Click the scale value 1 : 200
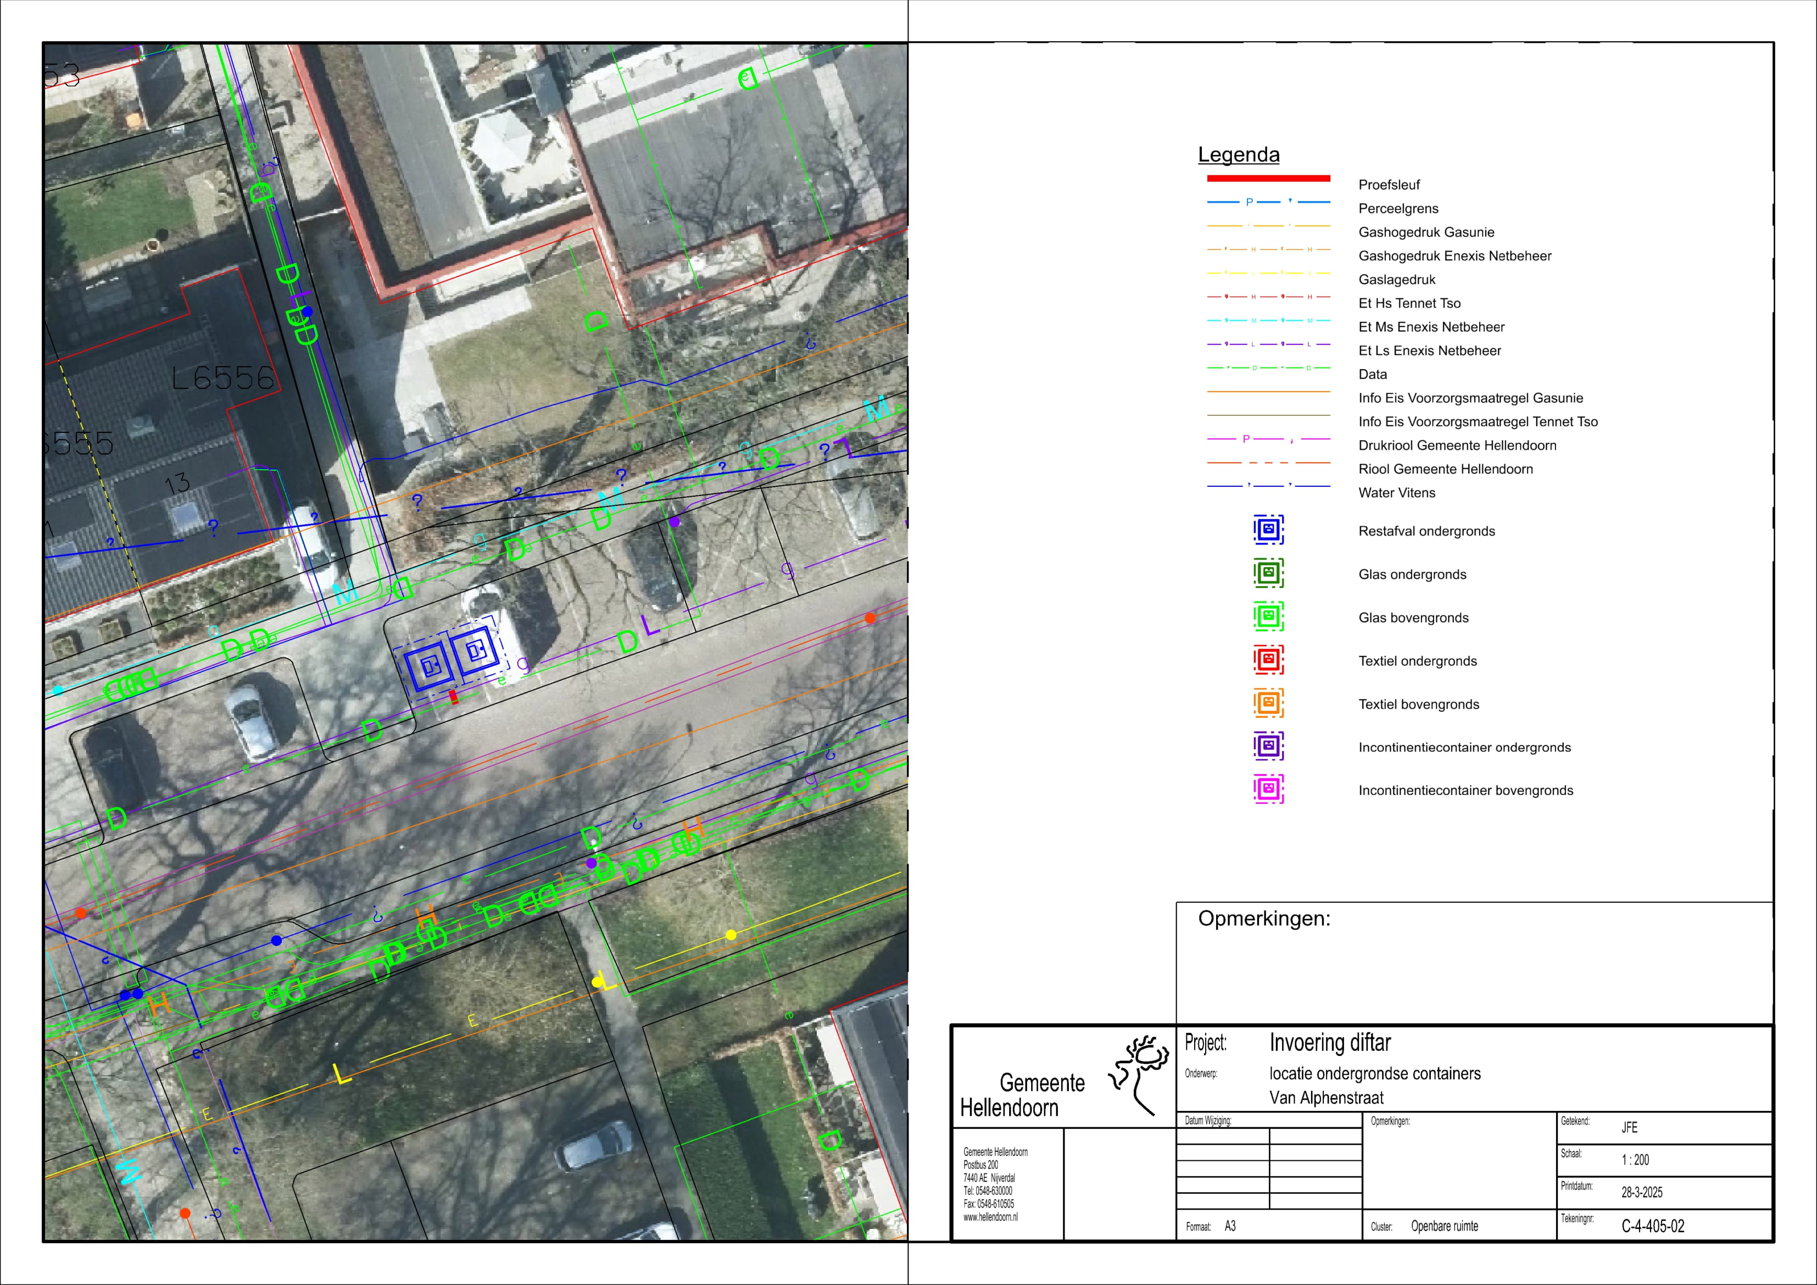Screen dimensions: 1817x1285 1635,1160
